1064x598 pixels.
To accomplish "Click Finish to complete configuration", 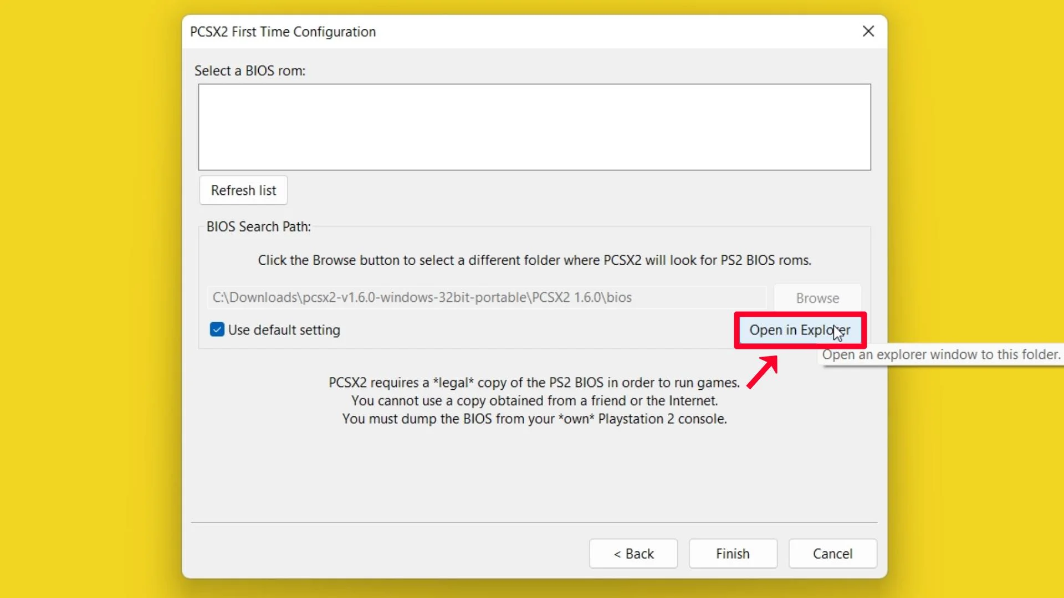I will click(733, 554).
